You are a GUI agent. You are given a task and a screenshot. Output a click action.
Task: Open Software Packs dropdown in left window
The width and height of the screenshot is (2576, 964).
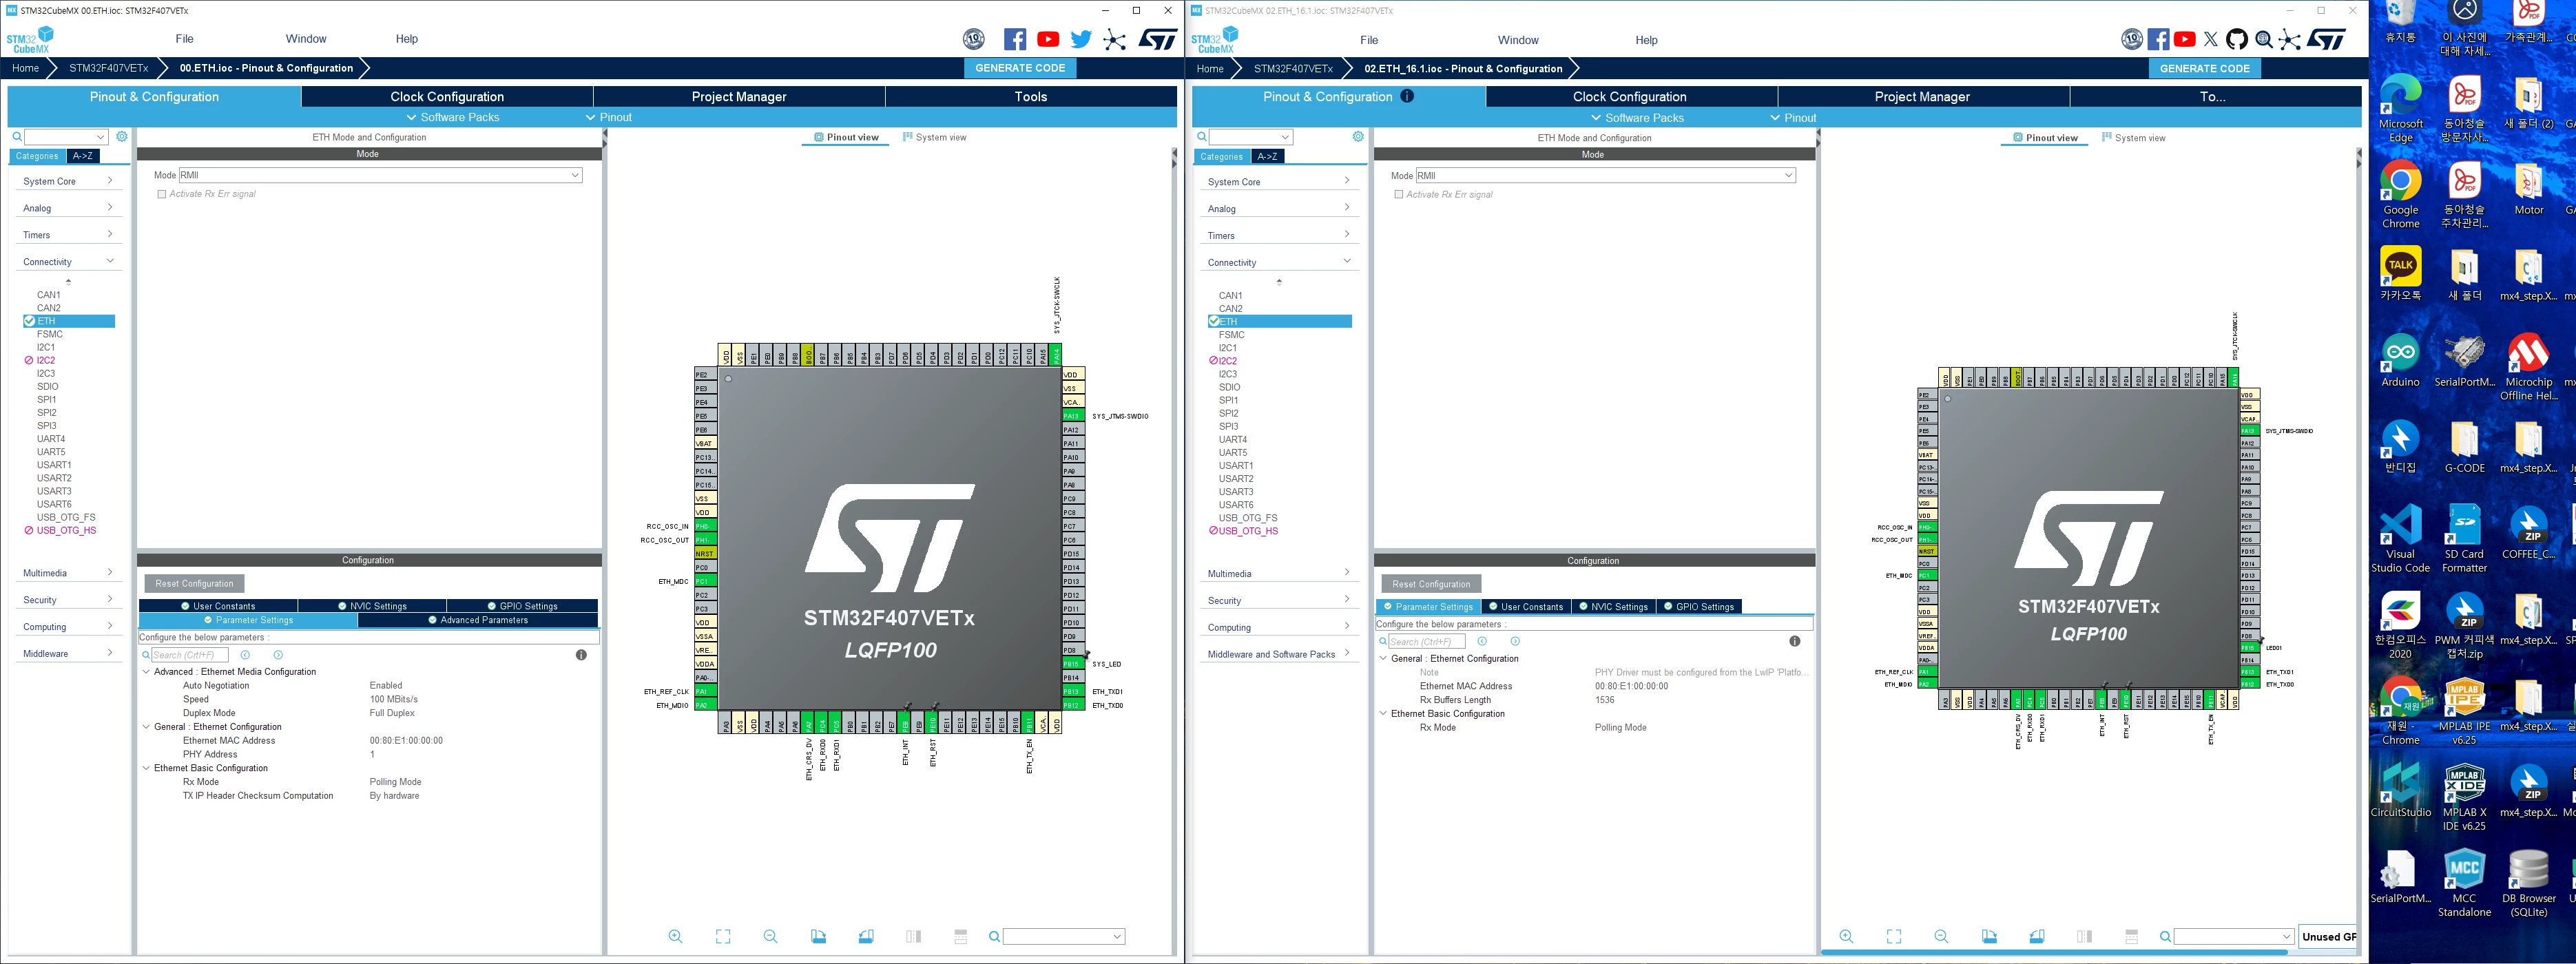point(452,117)
